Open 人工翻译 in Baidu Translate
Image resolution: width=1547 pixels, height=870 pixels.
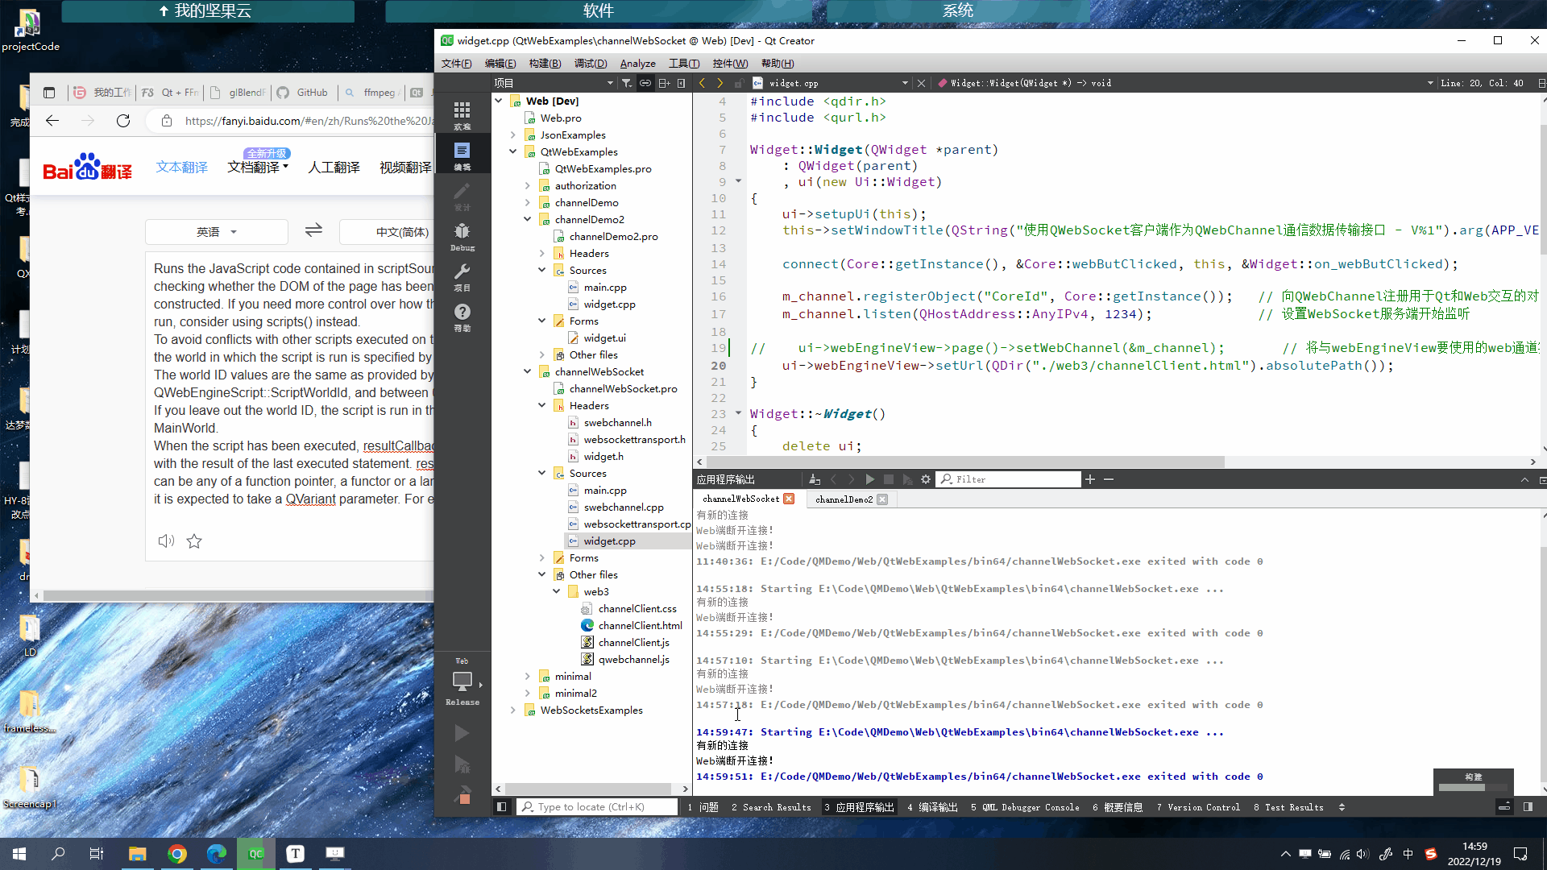pos(334,168)
